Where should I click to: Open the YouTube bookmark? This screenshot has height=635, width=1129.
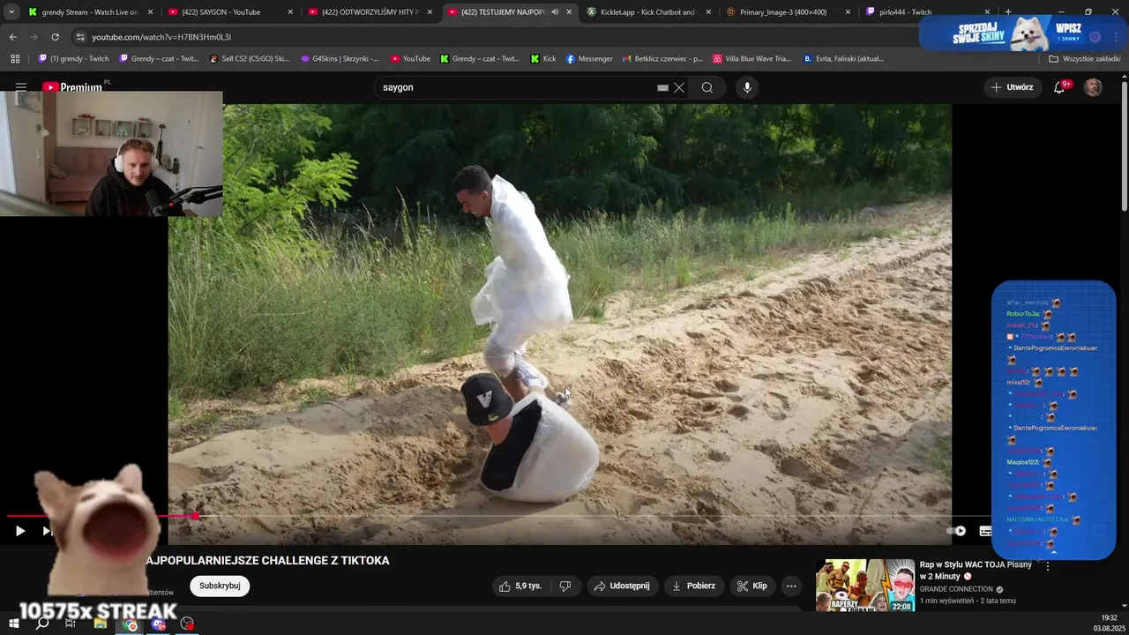(410, 59)
